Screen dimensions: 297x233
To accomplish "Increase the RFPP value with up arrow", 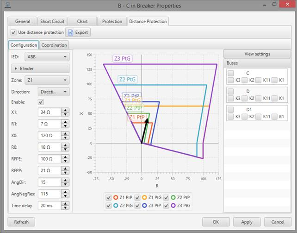I will pyautogui.click(x=65, y=169).
